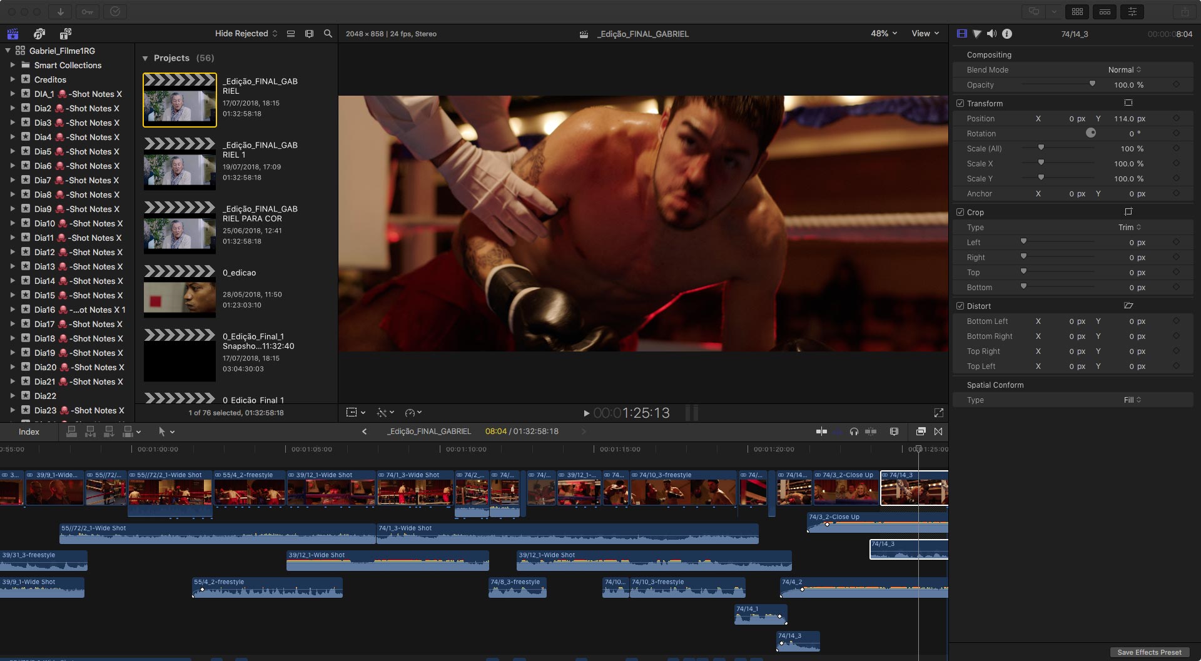This screenshot has width=1201, height=661.
Task: Select the Dia22 event
Action: [45, 396]
